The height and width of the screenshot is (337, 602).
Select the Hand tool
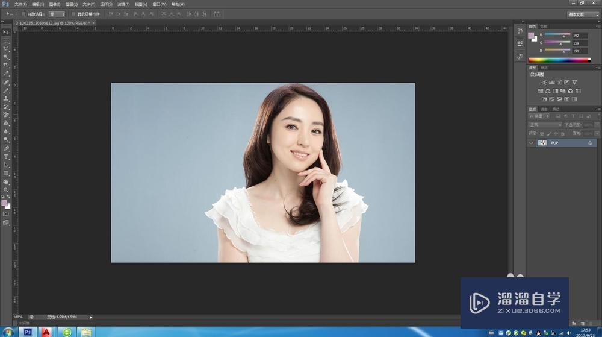pyautogui.click(x=6, y=181)
